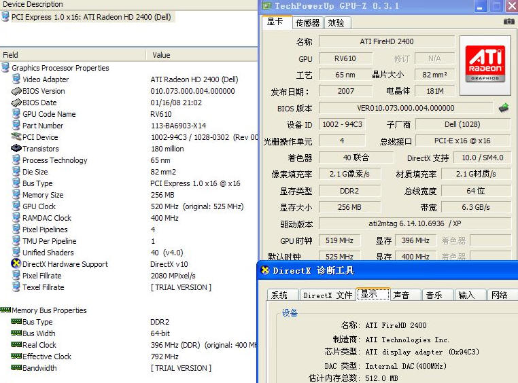Screen dimensions: 518x383
Task: Click the DirectX tool 制造商 text ATI Technologies Inc.
Action: (407, 340)
